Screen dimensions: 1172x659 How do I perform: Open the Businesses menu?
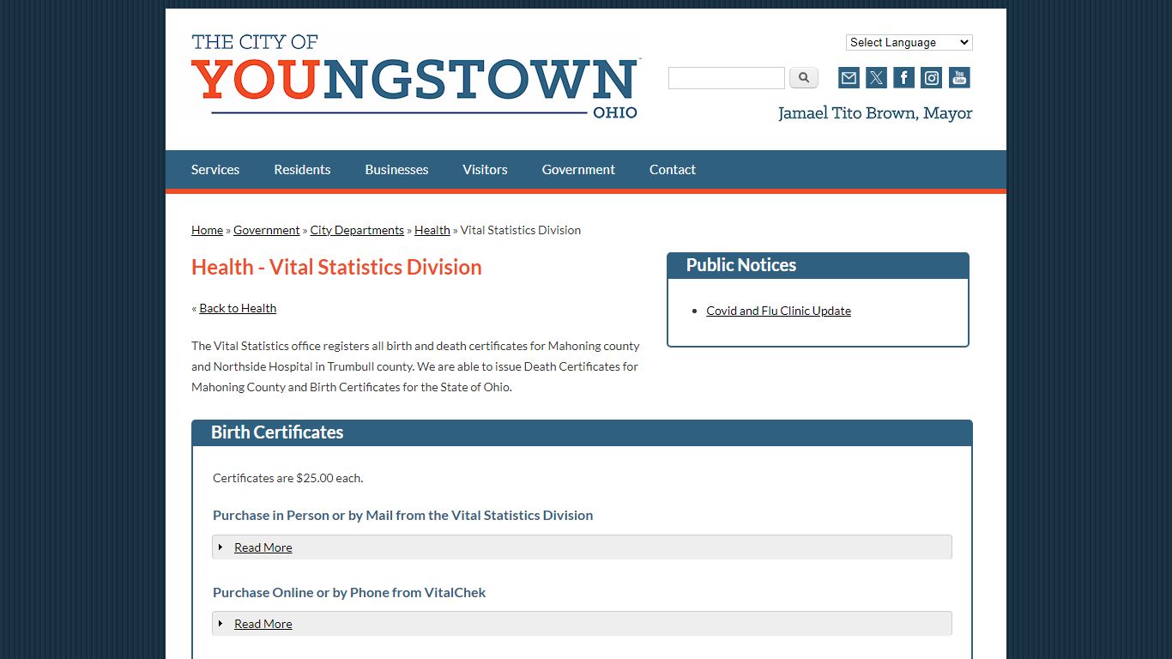click(x=396, y=170)
